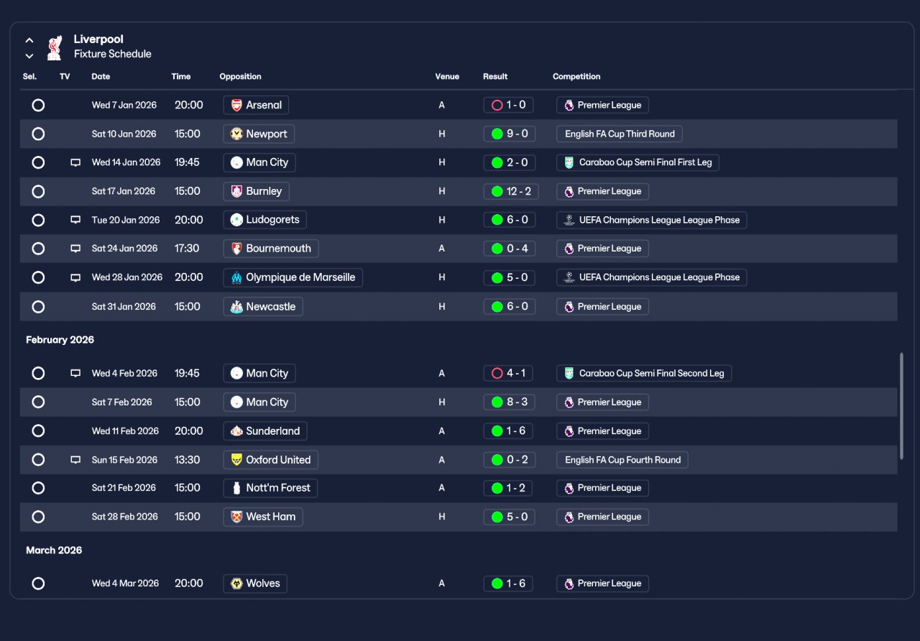Image resolution: width=920 pixels, height=641 pixels.
Task: Open Carabao Cup Semi Final Second Leg competition
Action: coord(644,374)
